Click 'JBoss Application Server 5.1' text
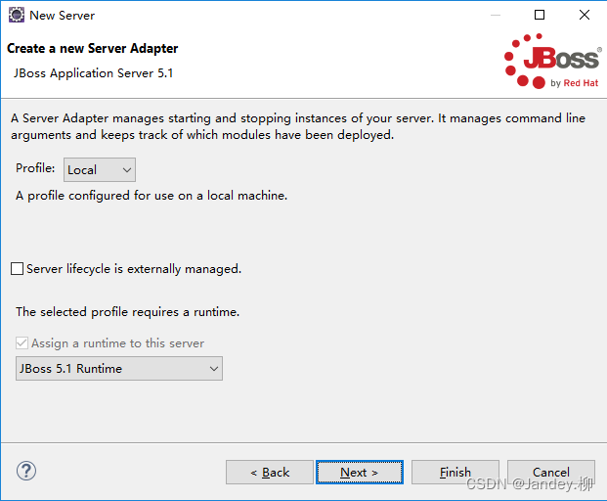Screen dimensions: 607x501 93,73
